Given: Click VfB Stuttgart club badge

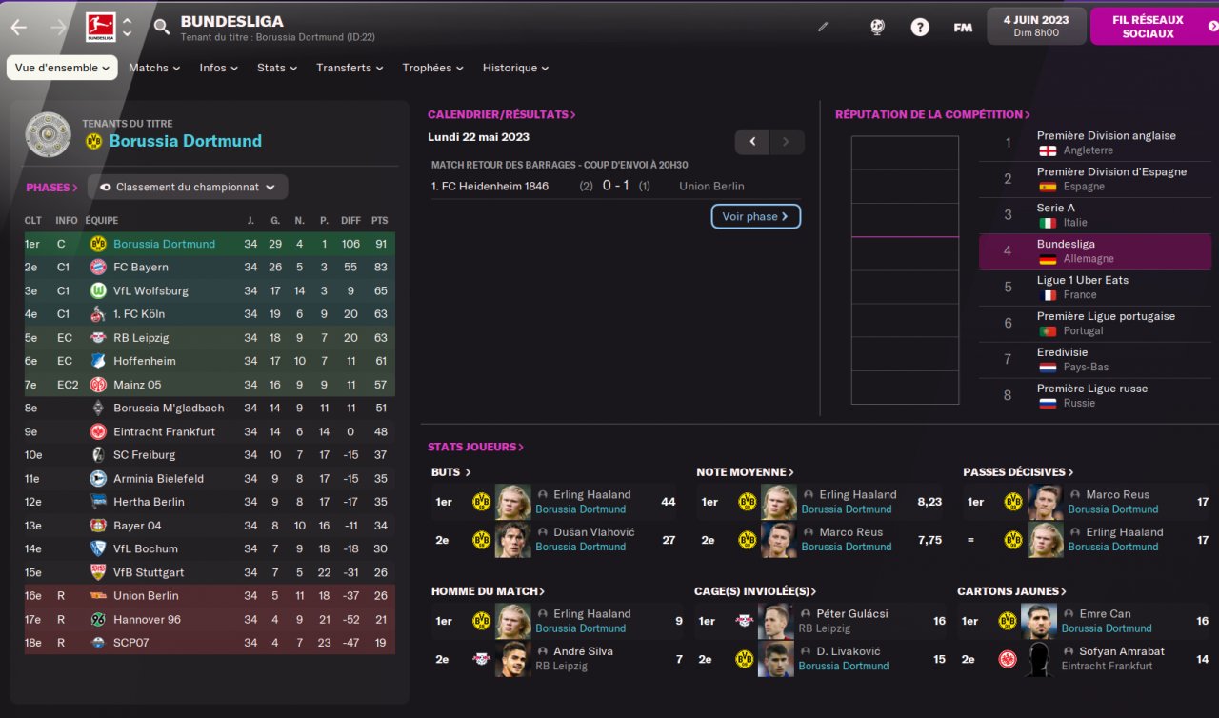Looking at the screenshot, I should tap(97, 572).
